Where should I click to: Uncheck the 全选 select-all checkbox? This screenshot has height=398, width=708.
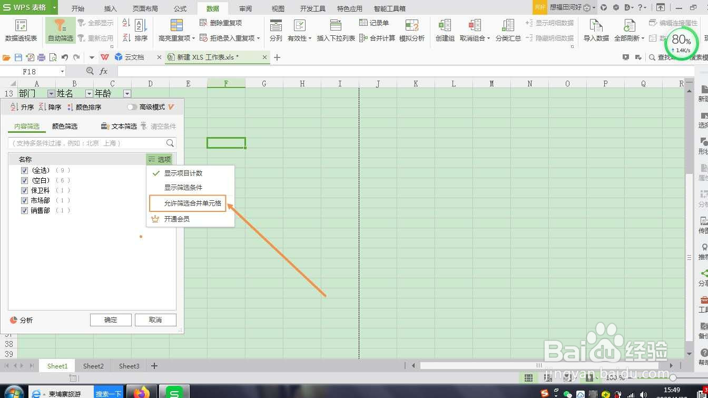coord(24,170)
